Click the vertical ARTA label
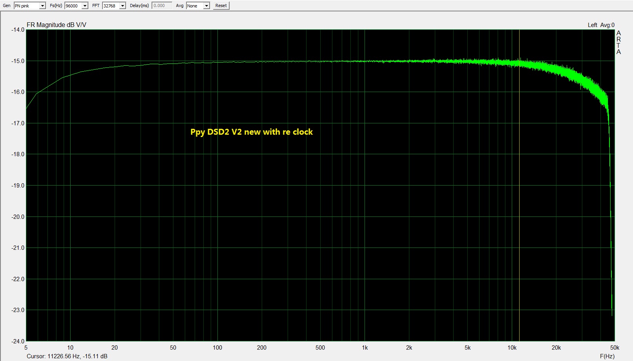The image size is (633, 361). point(619,42)
